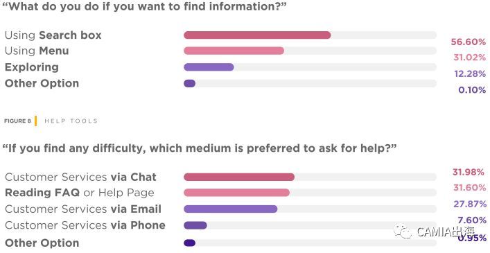The image size is (490, 253).
Task: Click the HELP TOOLS heading text
Action: pos(71,121)
